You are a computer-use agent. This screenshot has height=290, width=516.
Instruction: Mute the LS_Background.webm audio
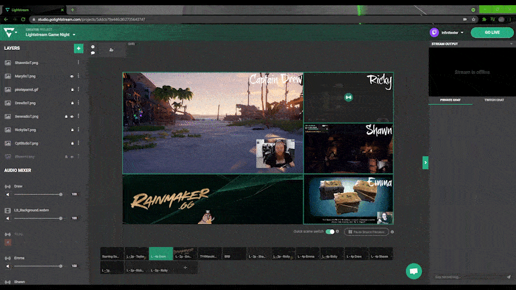tap(7, 218)
